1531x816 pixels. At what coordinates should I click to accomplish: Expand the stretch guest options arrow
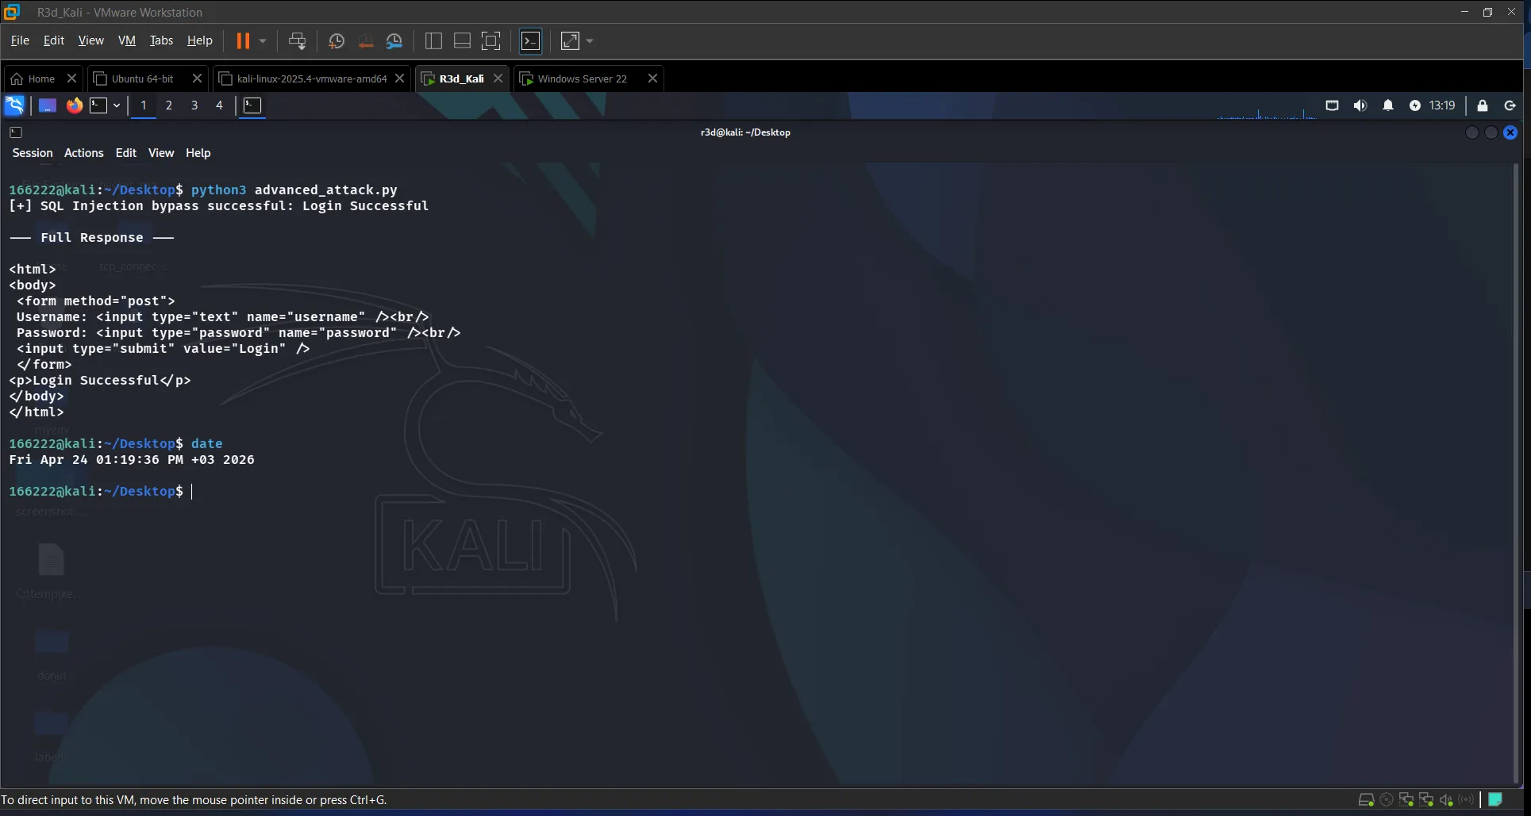tap(590, 40)
